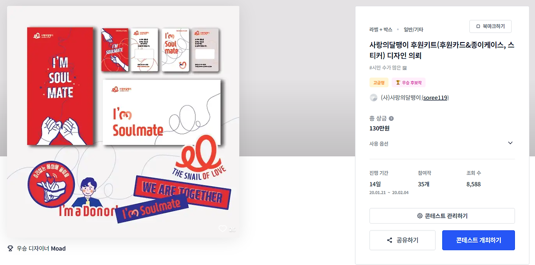Click the help icon next to 총 상금
Screen dimensions: 535x265
tap(391, 118)
